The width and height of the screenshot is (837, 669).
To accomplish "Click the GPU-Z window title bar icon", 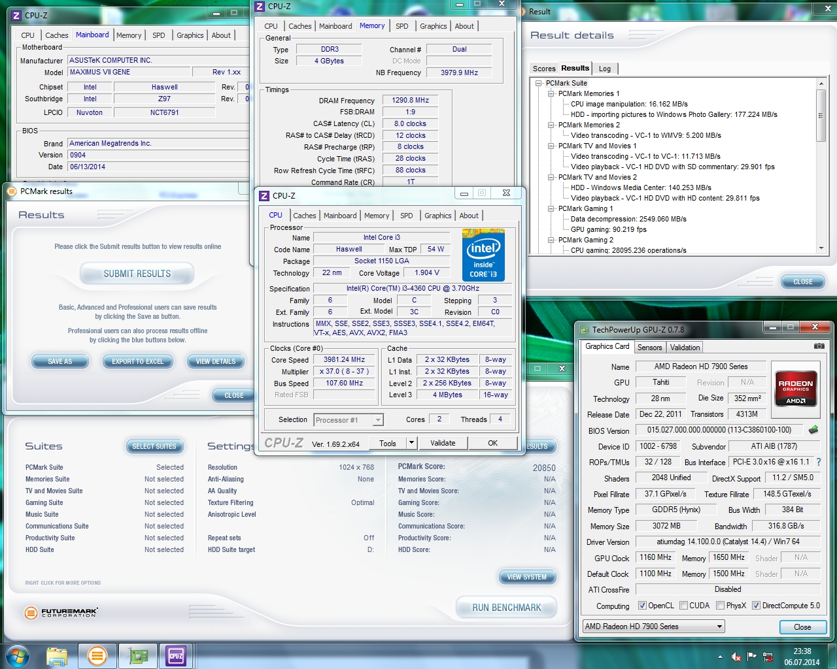I will coord(584,329).
